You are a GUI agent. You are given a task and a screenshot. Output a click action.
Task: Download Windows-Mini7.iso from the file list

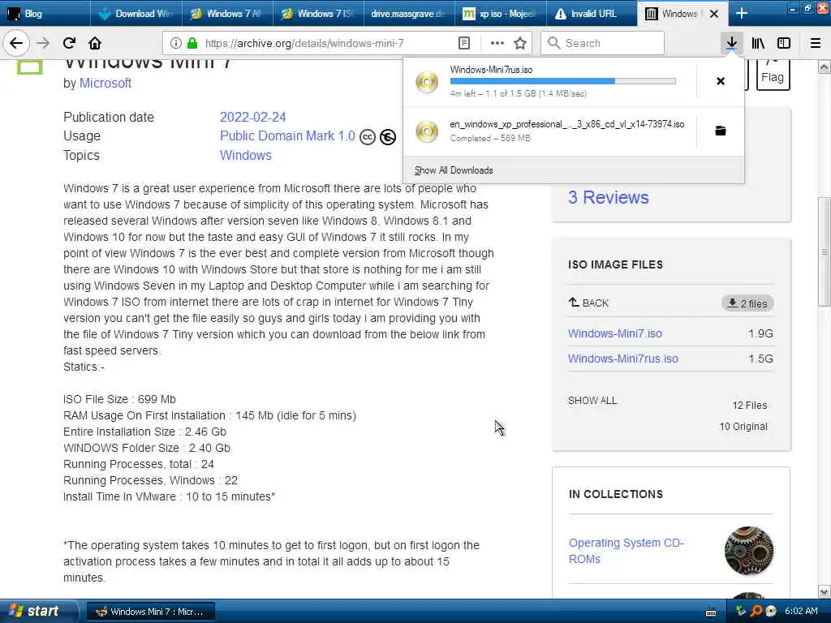point(615,333)
